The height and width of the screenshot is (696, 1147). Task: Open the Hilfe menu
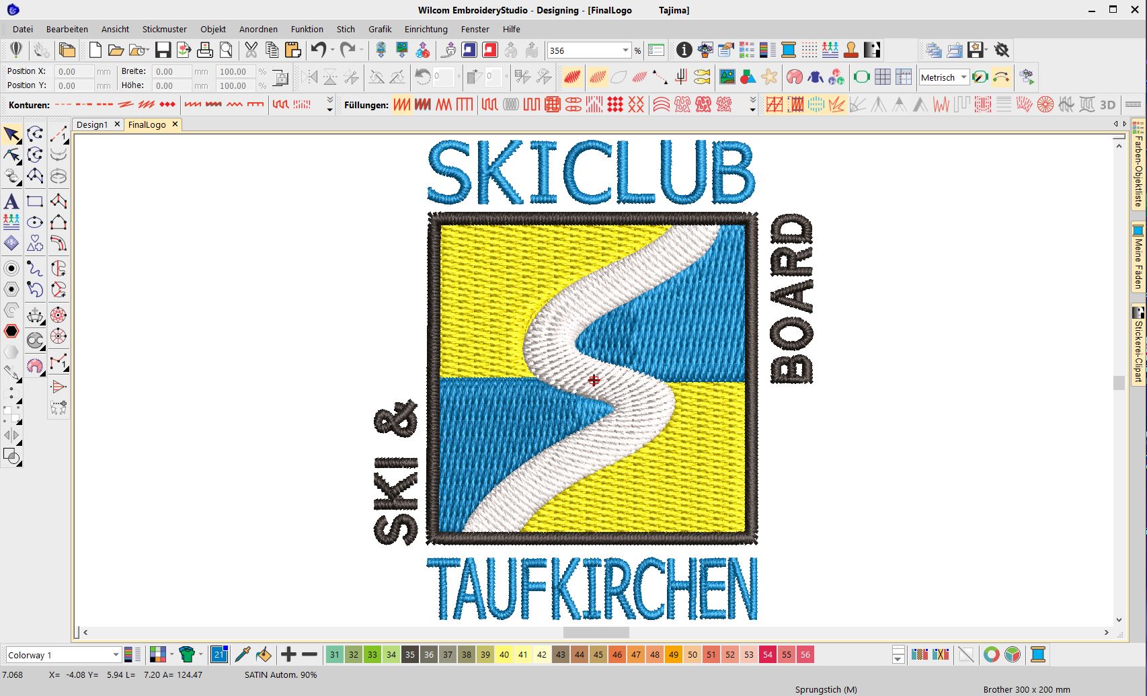[x=512, y=29]
